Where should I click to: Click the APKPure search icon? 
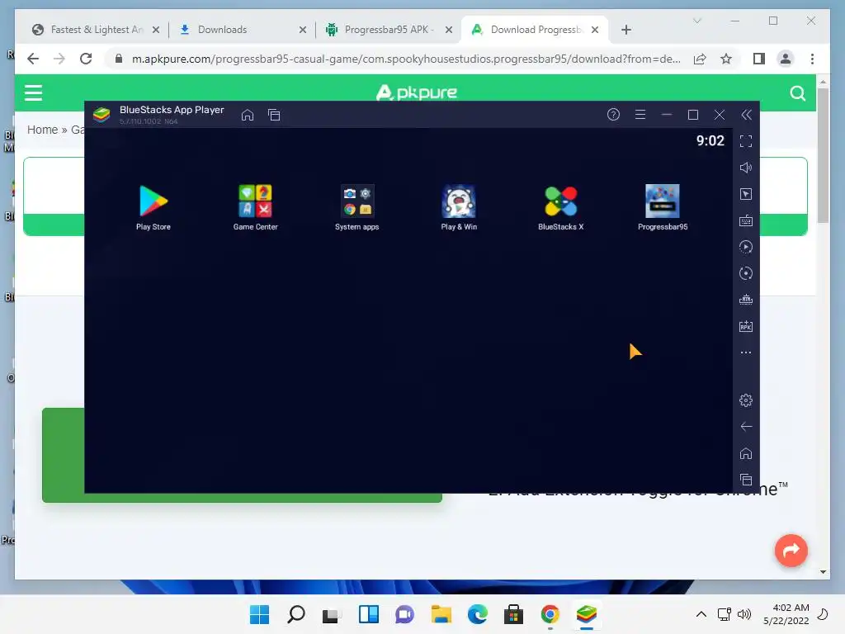[798, 93]
